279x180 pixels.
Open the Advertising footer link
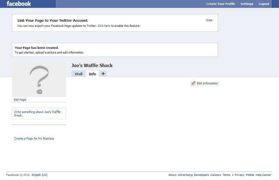[185, 175]
